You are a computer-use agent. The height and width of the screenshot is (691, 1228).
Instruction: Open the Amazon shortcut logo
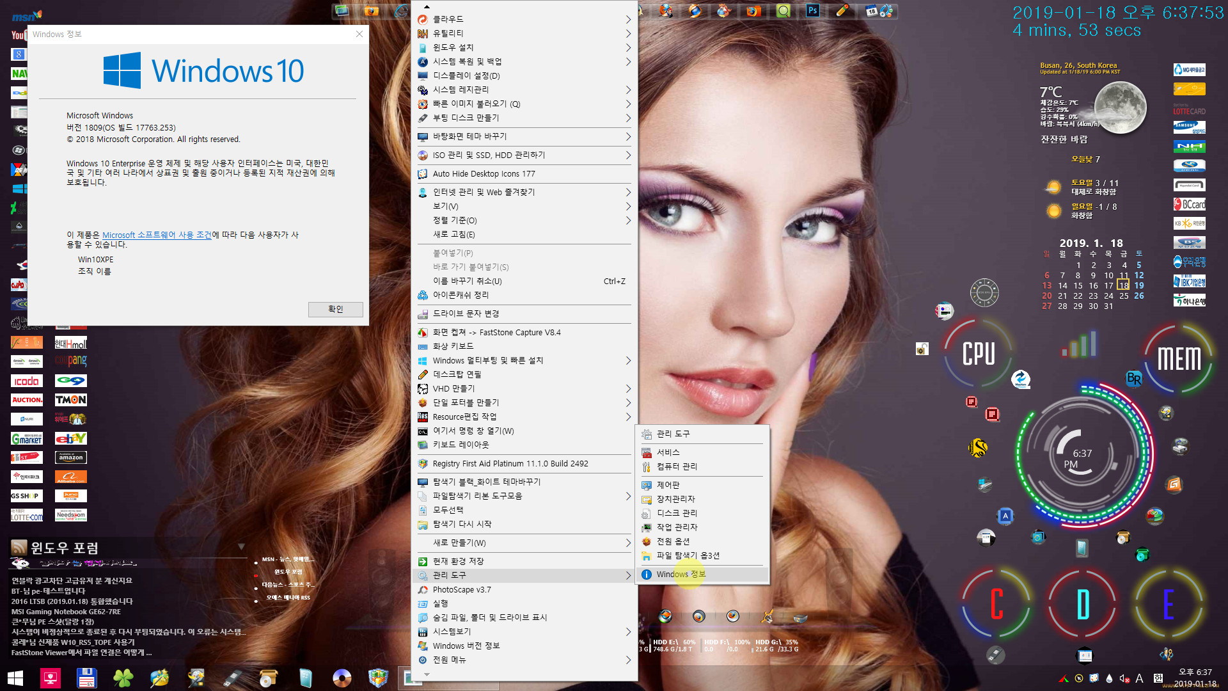coord(70,457)
